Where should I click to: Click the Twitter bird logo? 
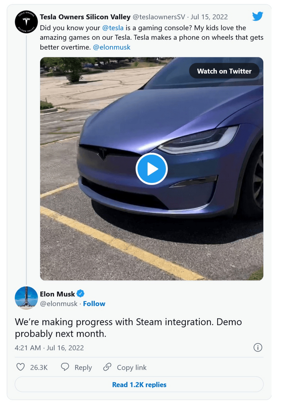(257, 16)
